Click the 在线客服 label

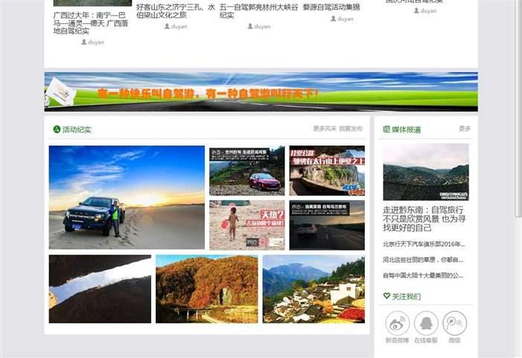point(426,340)
